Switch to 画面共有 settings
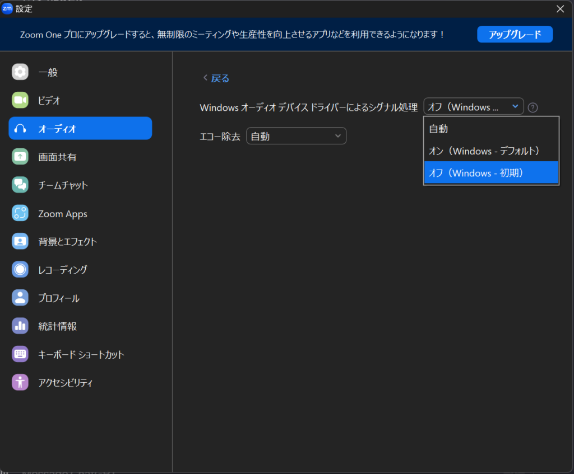This screenshot has width=574, height=474. click(x=80, y=157)
